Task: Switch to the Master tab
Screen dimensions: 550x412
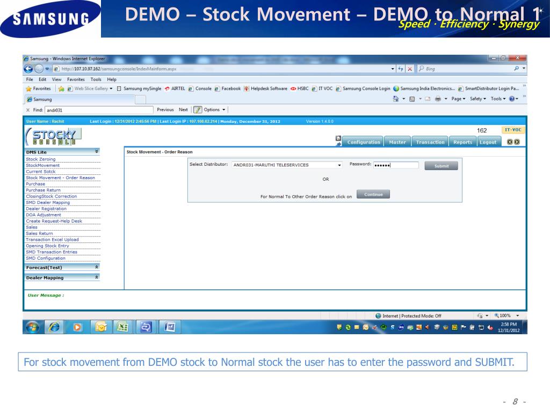Action: (397, 142)
